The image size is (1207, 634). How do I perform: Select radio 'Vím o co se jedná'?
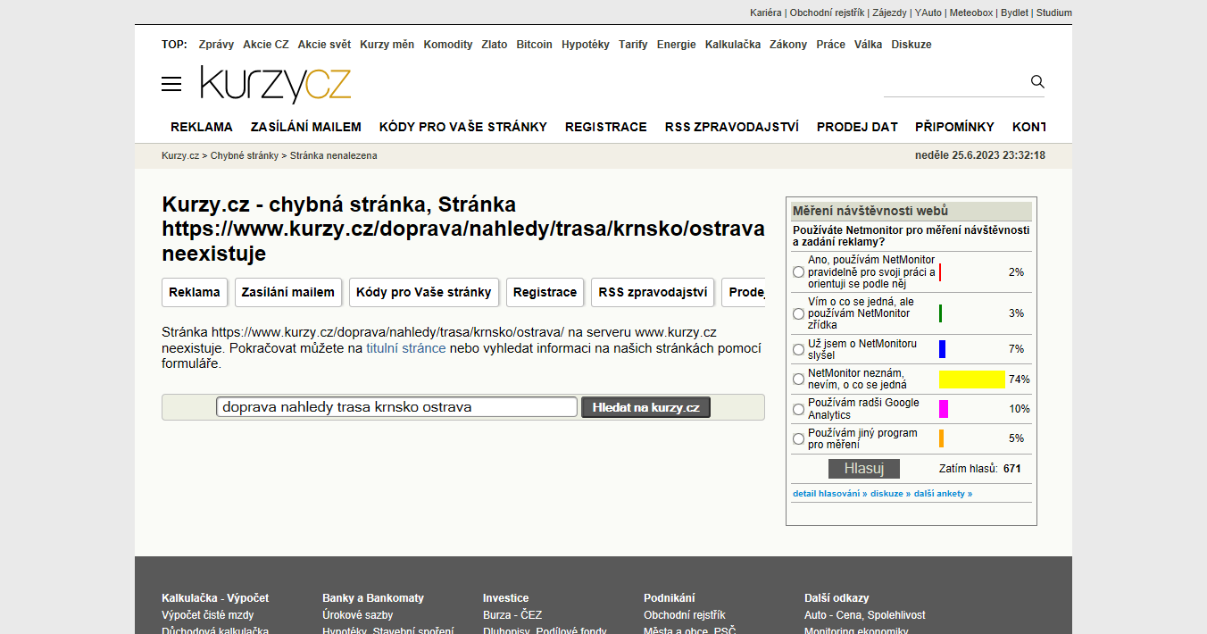[798, 314]
